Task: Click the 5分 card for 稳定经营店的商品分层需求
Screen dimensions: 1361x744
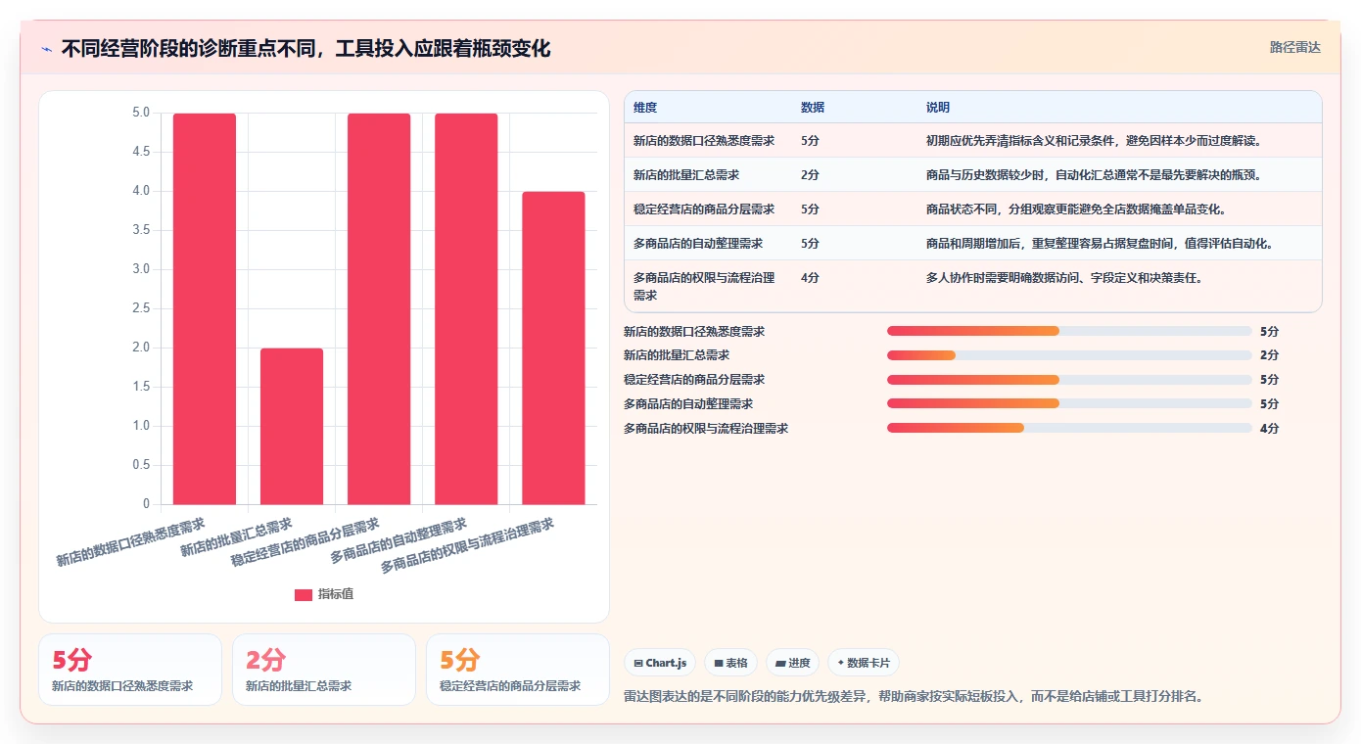Action: point(518,670)
